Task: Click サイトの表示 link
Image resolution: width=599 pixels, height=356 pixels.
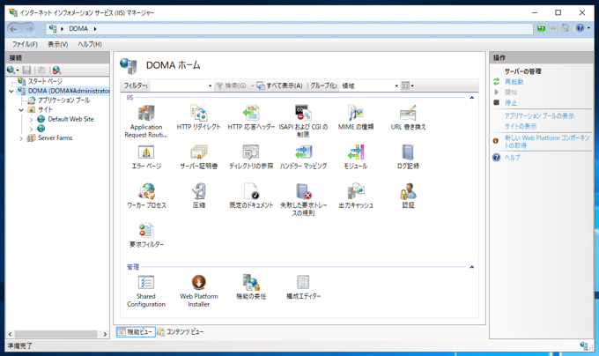Action: tap(521, 126)
